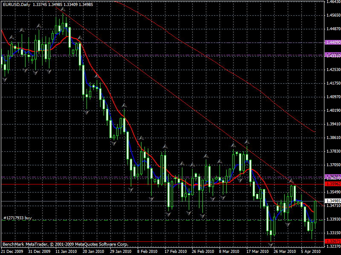Click the red 1.35962 price level tag
The height and width of the screenshot is (255, 341).
point(333,184)
